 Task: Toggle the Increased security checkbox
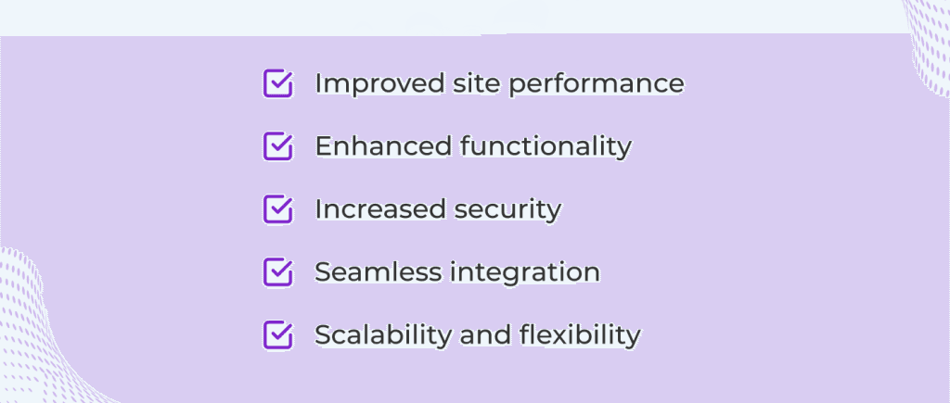[x=278, y=208]
